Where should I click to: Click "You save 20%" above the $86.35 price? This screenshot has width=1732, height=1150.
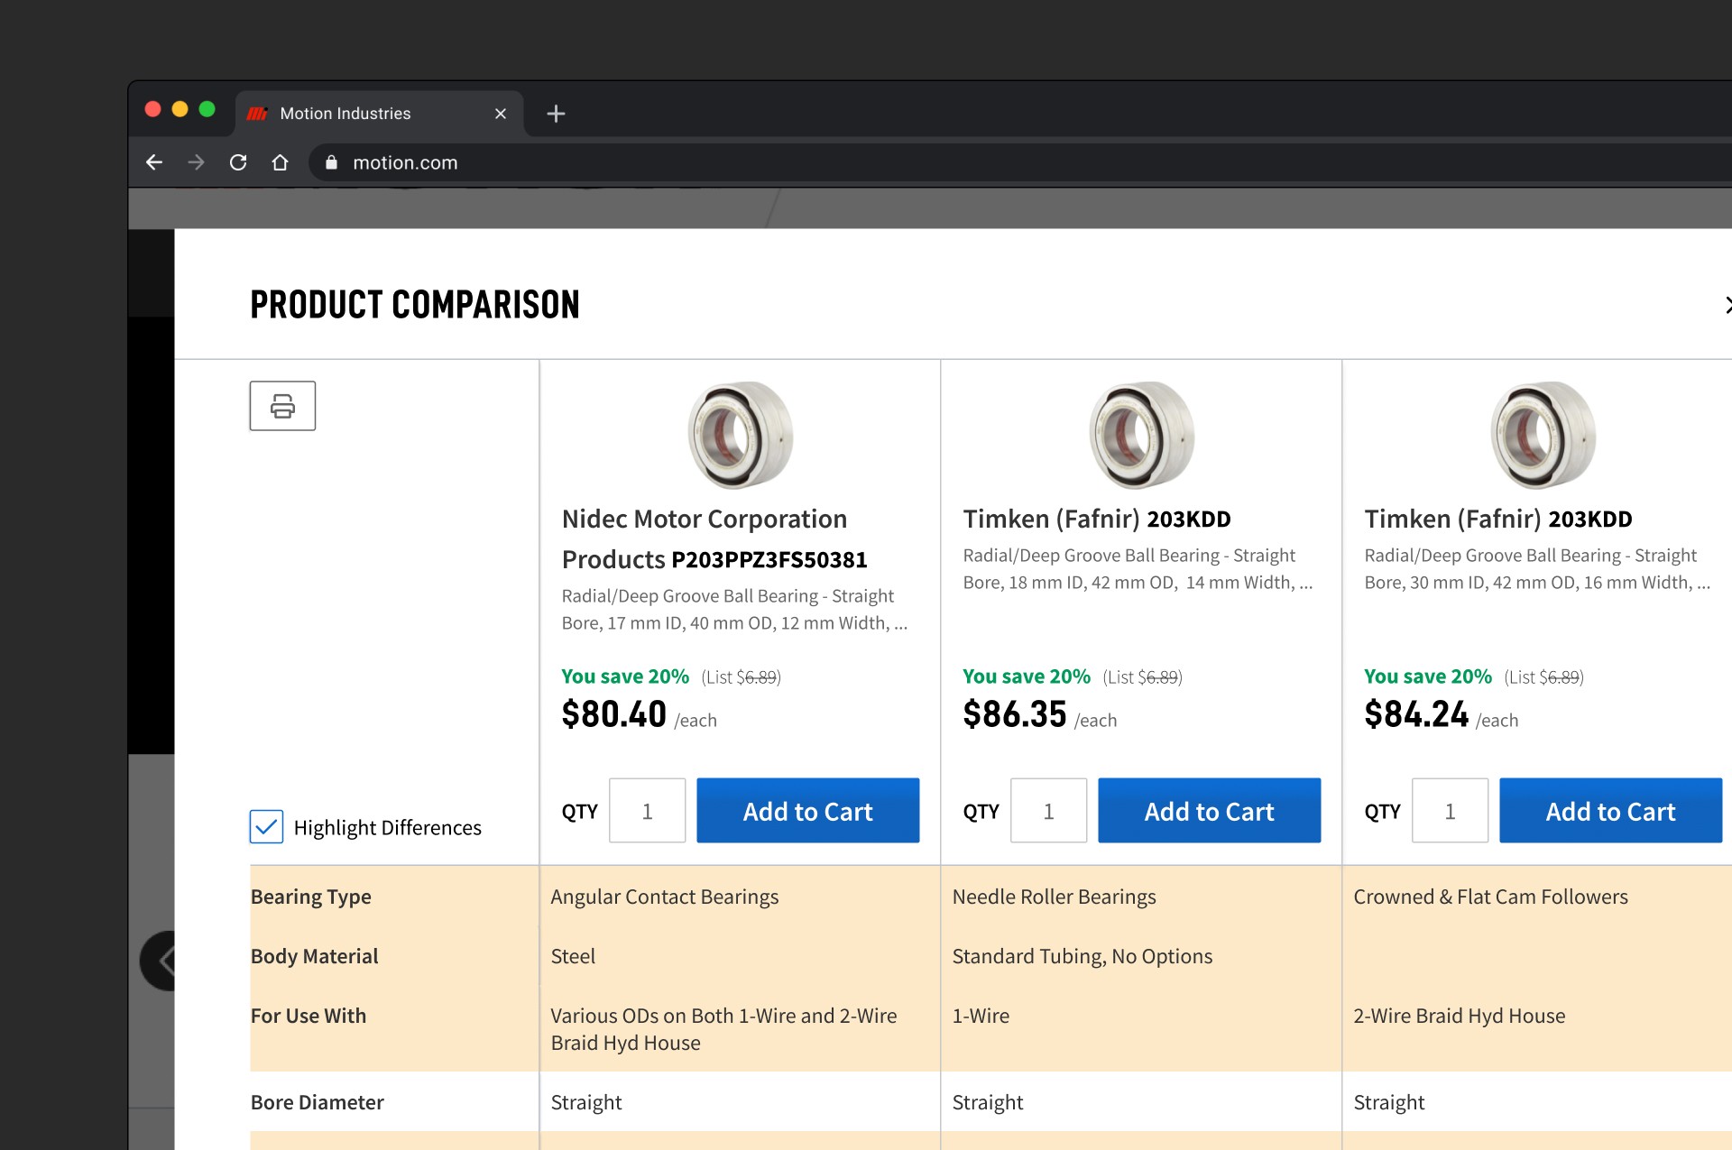pyautogui.click(x=1027, y=676)
